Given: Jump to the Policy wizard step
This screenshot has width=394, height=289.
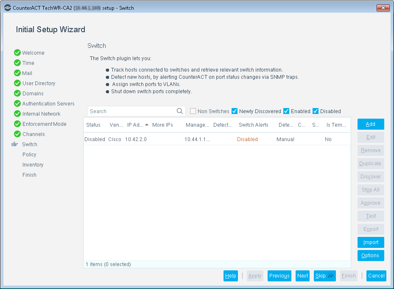Looking at the screenshot, I should (x=29, y=154).
